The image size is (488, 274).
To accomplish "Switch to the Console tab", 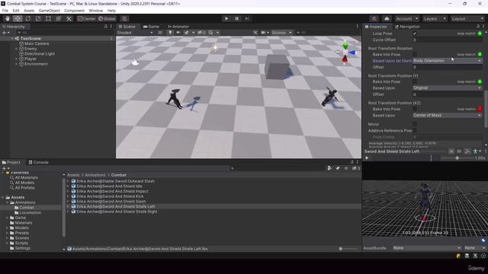I will (39, 162).
